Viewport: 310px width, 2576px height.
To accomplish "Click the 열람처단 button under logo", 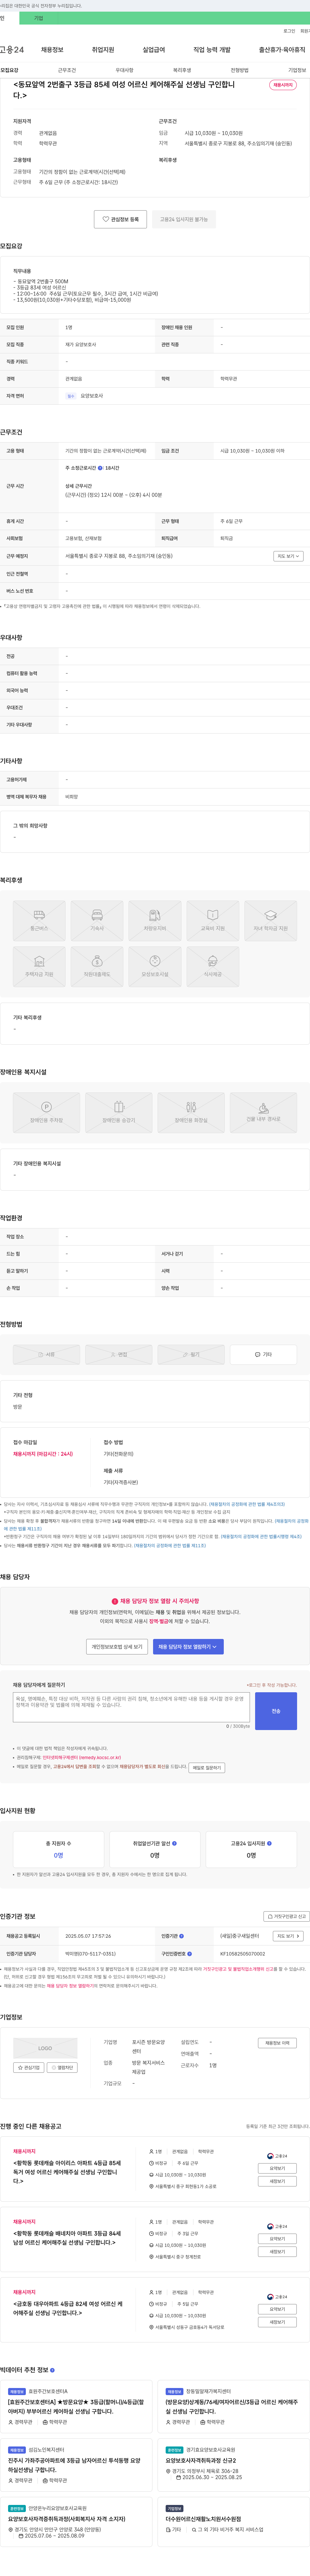I will coord(62,2067).
